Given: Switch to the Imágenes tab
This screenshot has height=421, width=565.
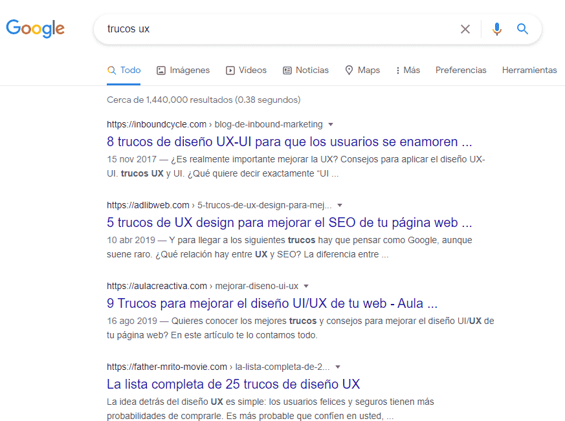Looking at the screenshot, I should tap(183, 70).
